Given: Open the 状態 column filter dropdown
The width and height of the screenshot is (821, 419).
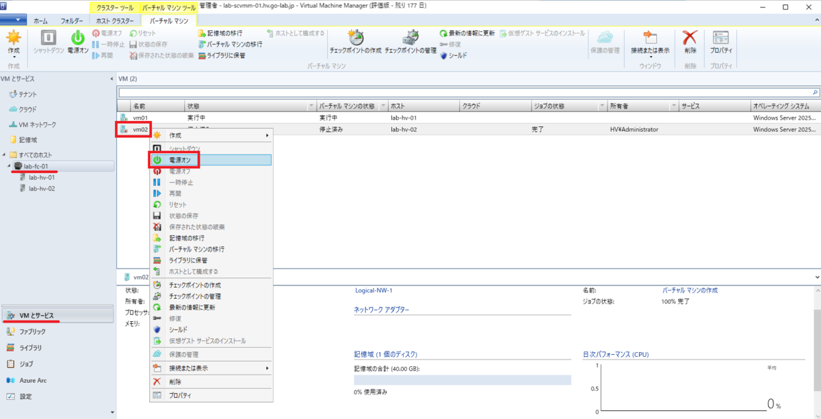Looking at the screenshot, I should coord(312,107).
